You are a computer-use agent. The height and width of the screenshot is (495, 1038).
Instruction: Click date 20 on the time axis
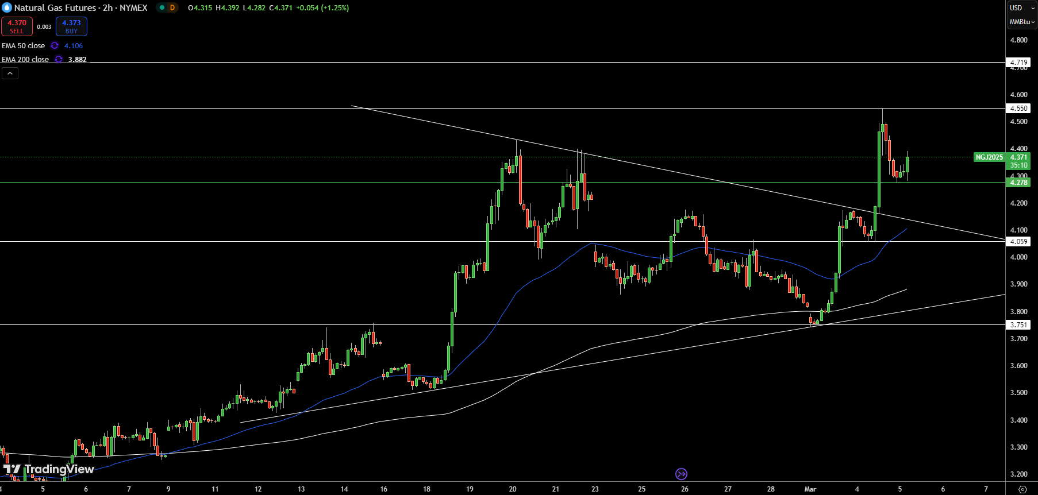point(513,489)
